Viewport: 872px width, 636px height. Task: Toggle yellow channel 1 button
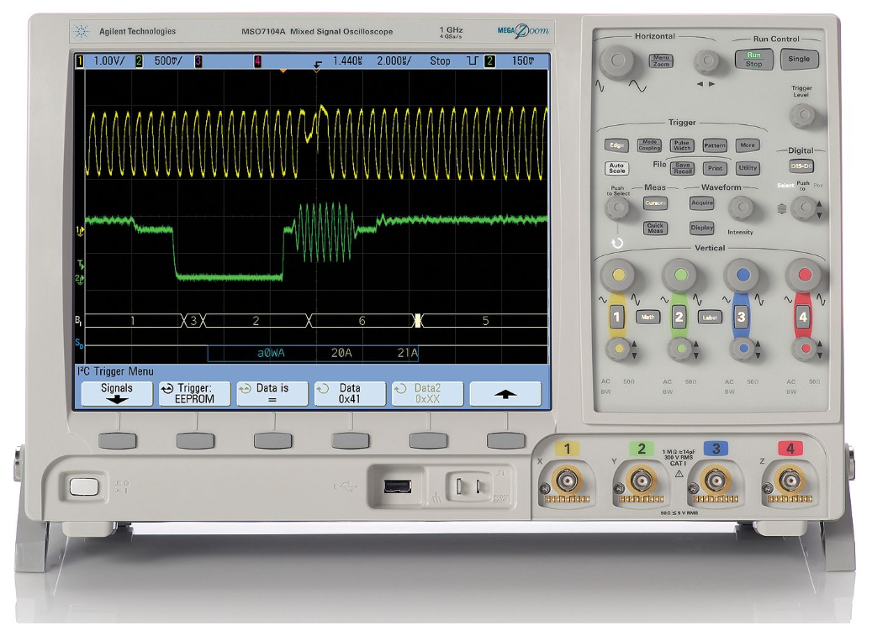[x=617, y=317]
